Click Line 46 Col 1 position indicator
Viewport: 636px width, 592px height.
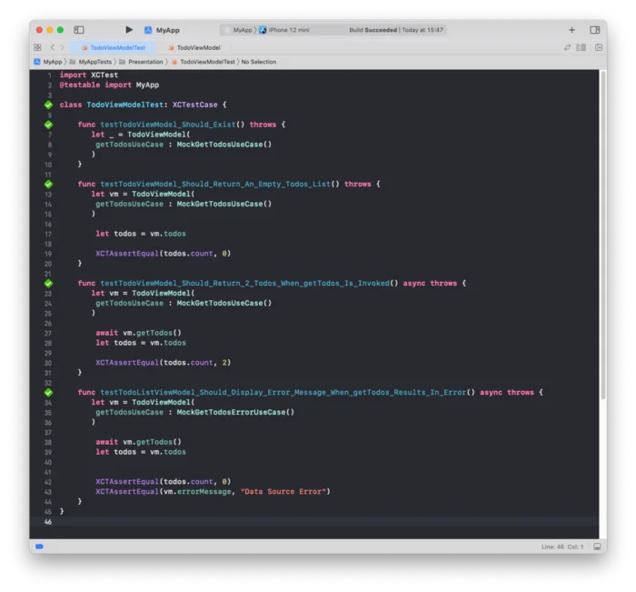[x=562, y=547]
